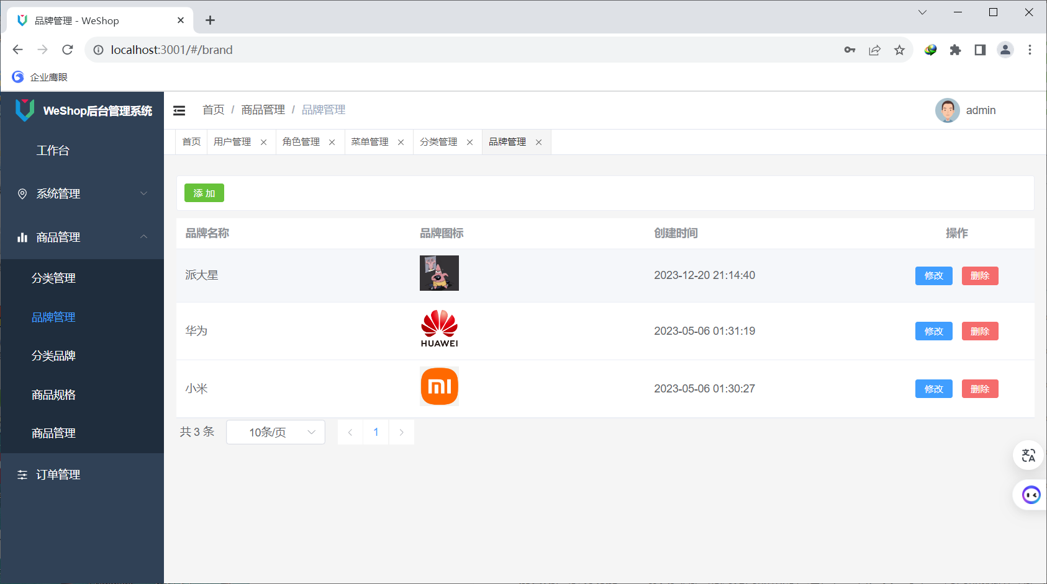Open the 10条/页 page size dropdown
This screenshot has height=584, width=1047.
(x=275, y=432)
